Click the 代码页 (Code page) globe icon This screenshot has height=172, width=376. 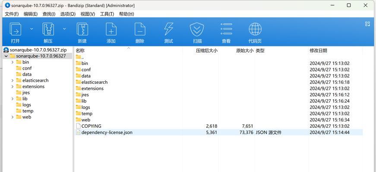click(x=255, y=30)
